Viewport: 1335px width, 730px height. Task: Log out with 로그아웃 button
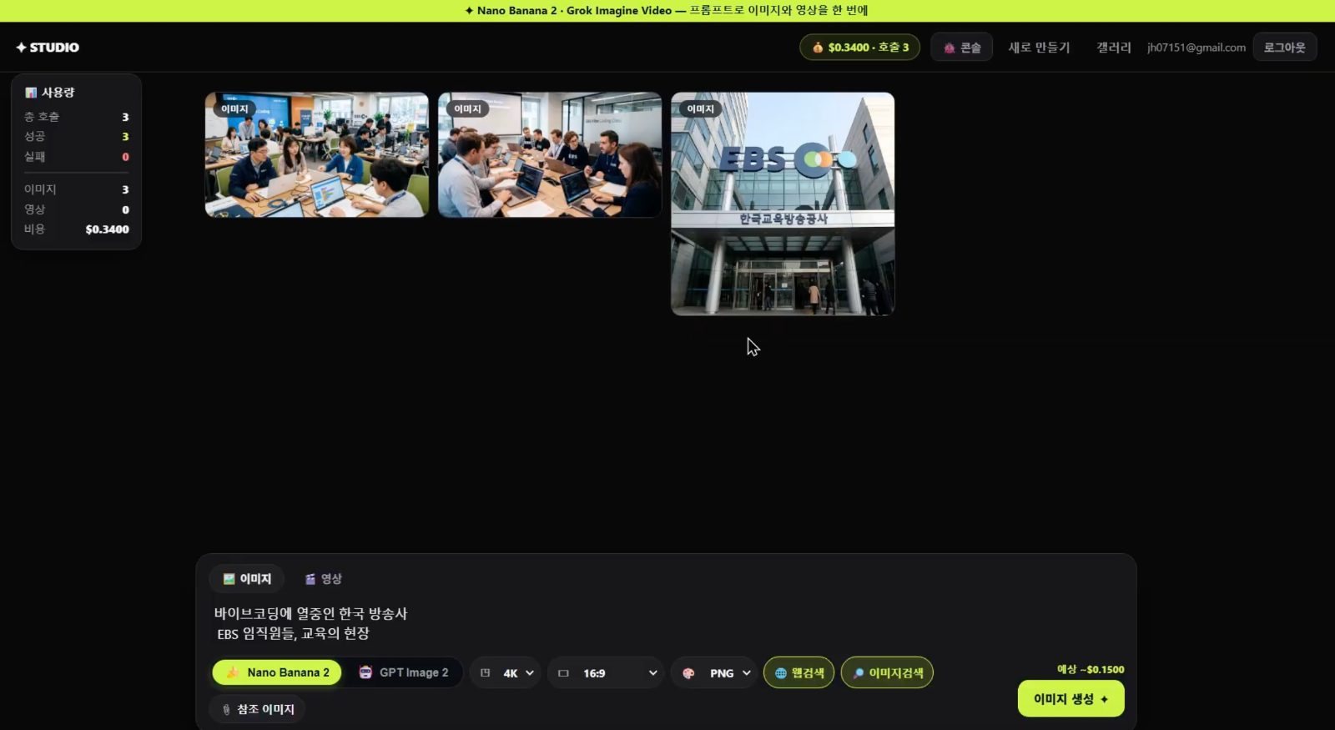pyautogui.click(x=1284, y=48)
